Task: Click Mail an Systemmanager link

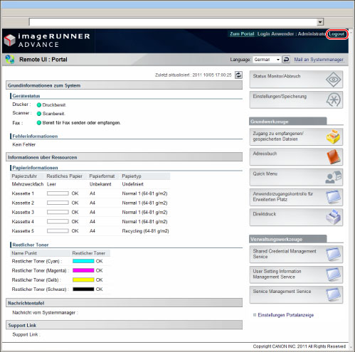Action: click(319, 60)
